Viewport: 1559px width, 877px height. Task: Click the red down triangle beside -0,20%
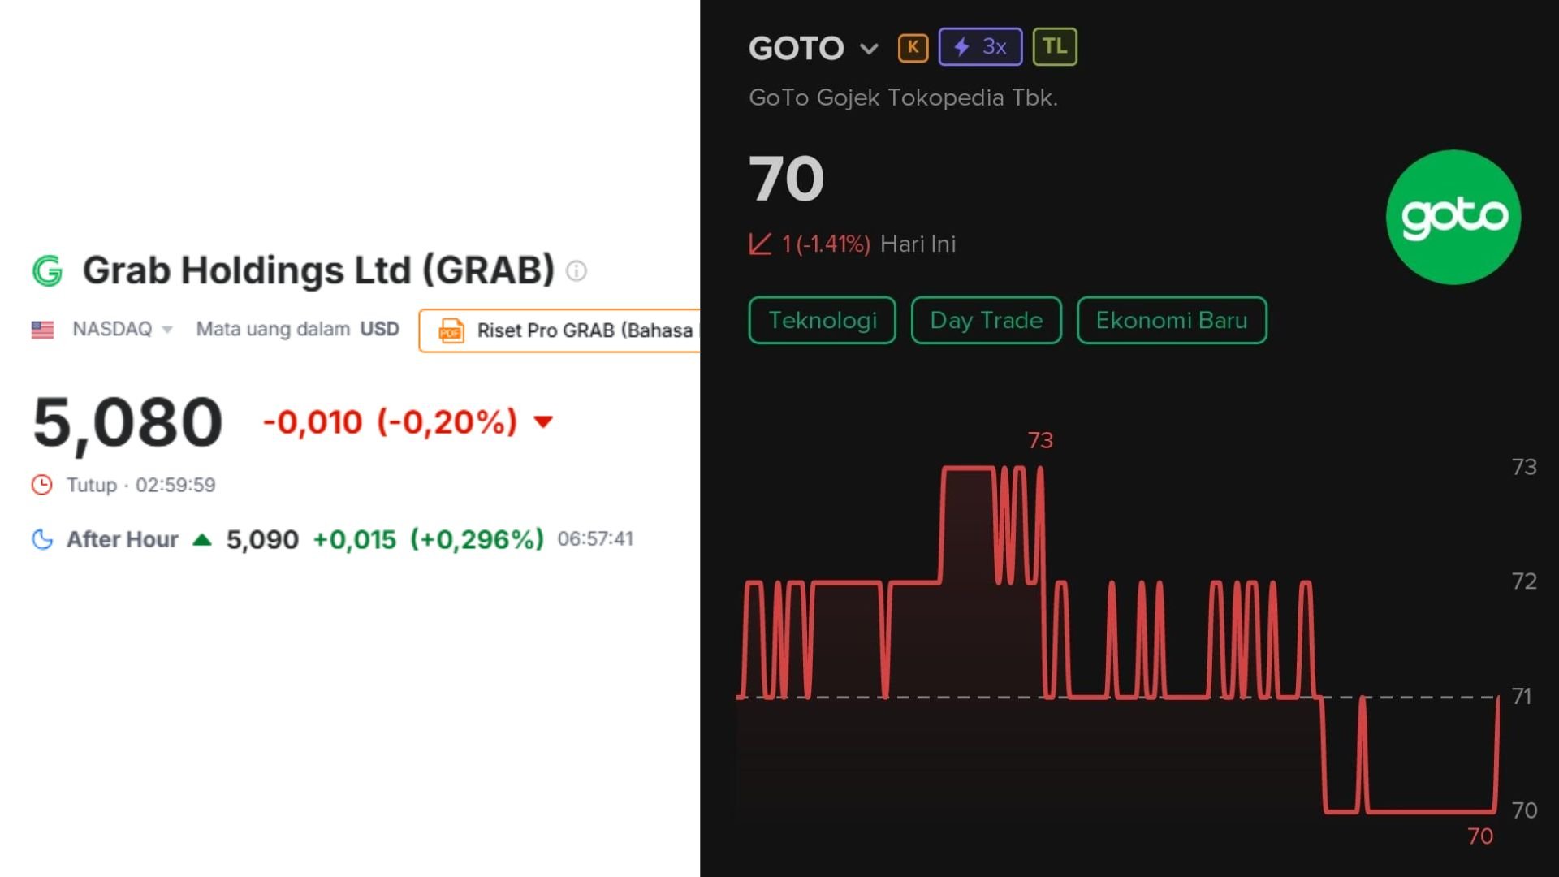click(543, 421)
